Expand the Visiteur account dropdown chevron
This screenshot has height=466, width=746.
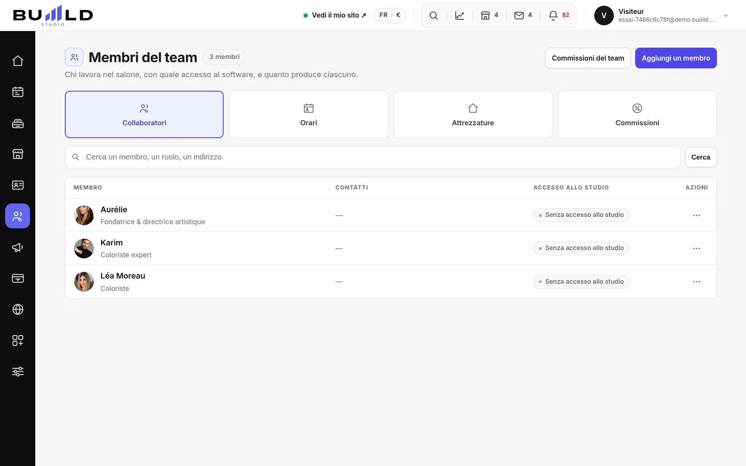[x=726, y=16]
